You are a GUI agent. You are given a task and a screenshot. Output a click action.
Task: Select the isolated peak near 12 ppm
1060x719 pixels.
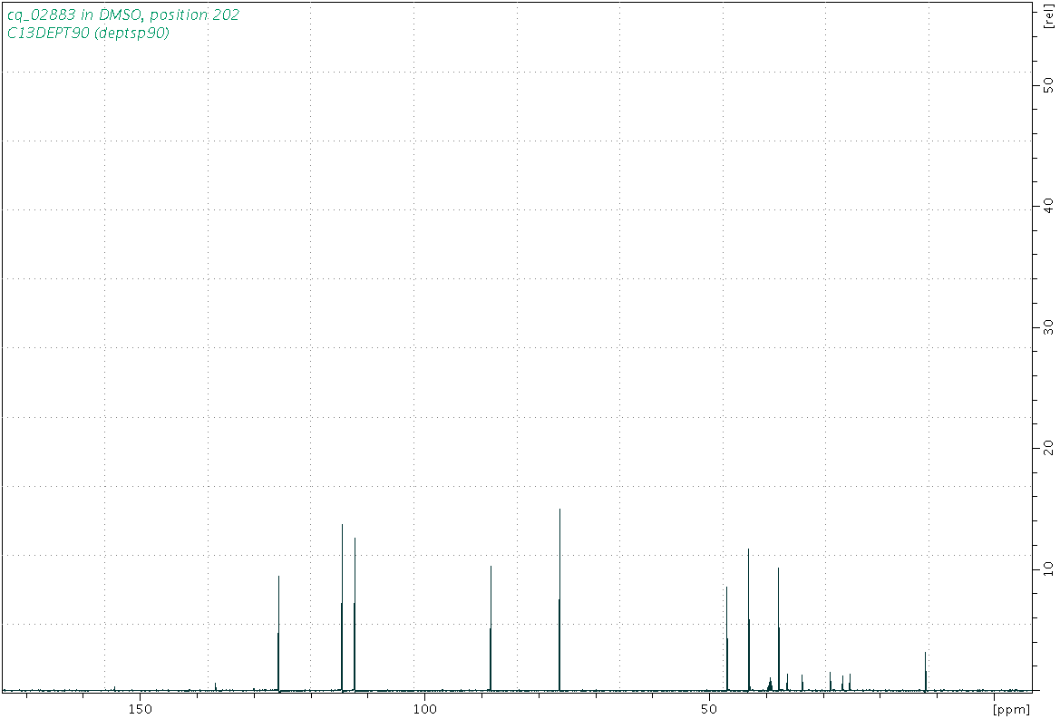click(926, 672)
